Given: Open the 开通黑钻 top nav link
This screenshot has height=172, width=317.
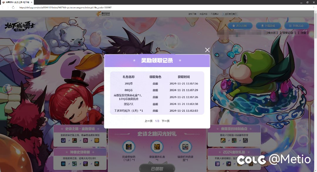Looking at the screenshot, I should (215, 14).
